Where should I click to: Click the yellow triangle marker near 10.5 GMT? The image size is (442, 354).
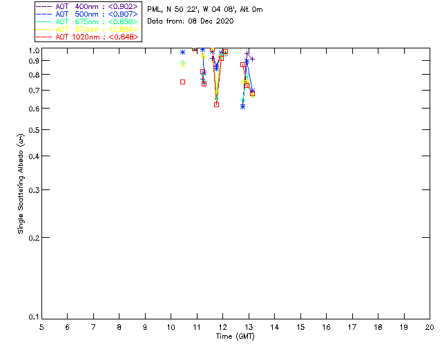pos(182,63)
